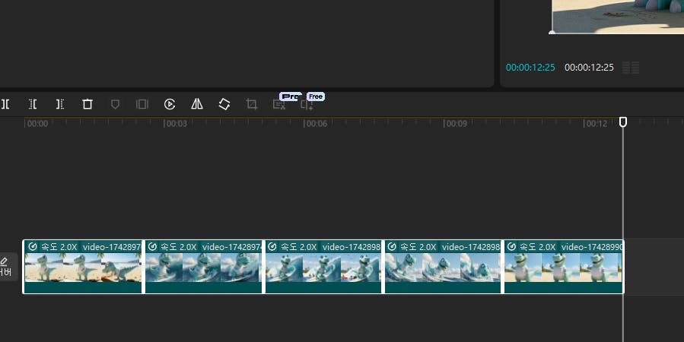The height and width of the screenshot is (342, 684).
Task: Click the cover edit pencil button
Action: [5, 266]
